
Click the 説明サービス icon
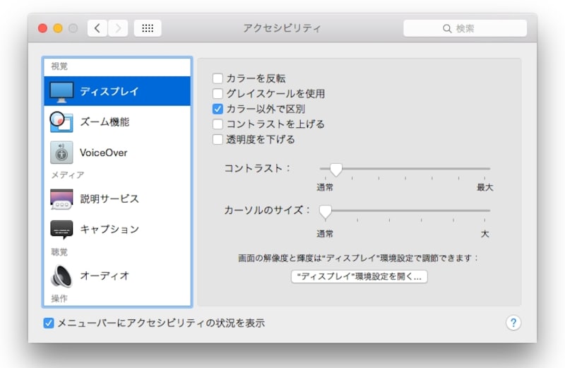[61, 199]
